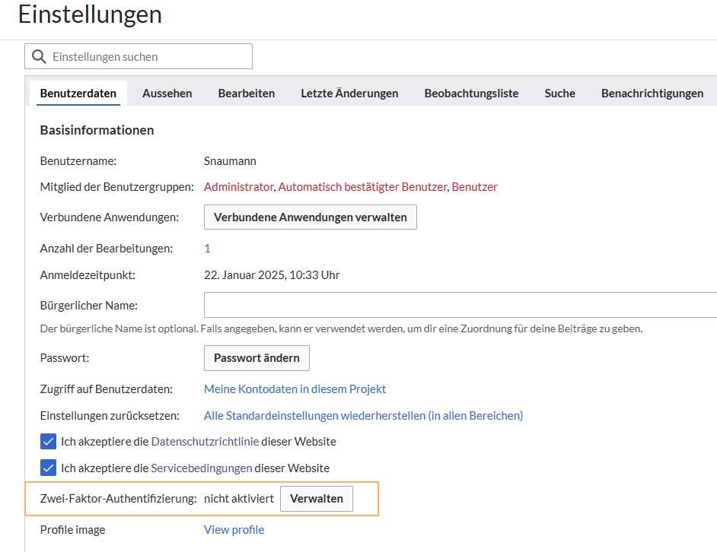Open Meine Kontodaten in diesem Projekt

tap(295, 389)
